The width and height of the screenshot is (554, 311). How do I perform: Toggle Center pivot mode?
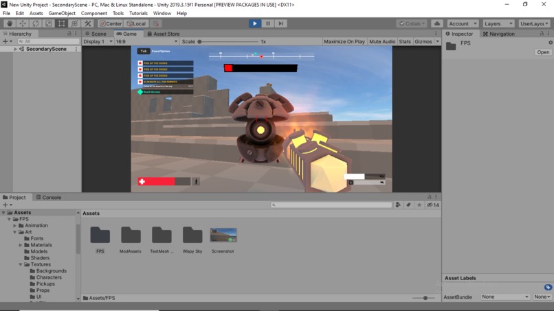[x=110, y=23]
